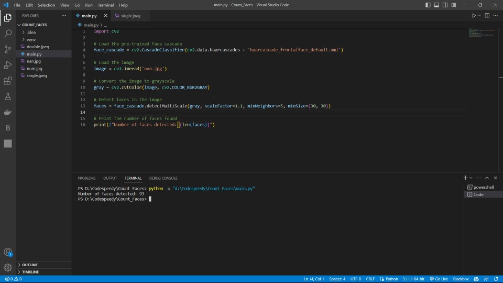
Task: Maximize the terminal panel size
Action: click(487, 178)
